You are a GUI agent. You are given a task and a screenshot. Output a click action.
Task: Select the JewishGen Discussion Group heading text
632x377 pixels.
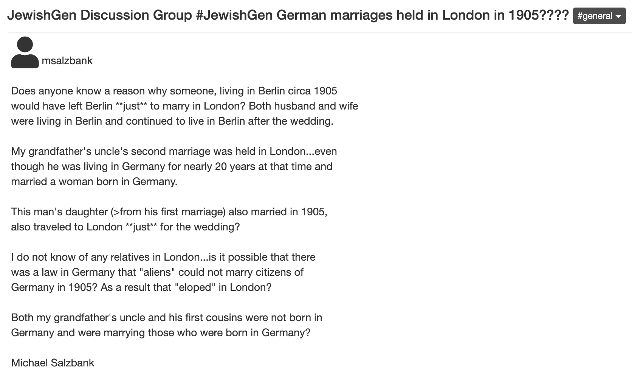tap(100, 15)
